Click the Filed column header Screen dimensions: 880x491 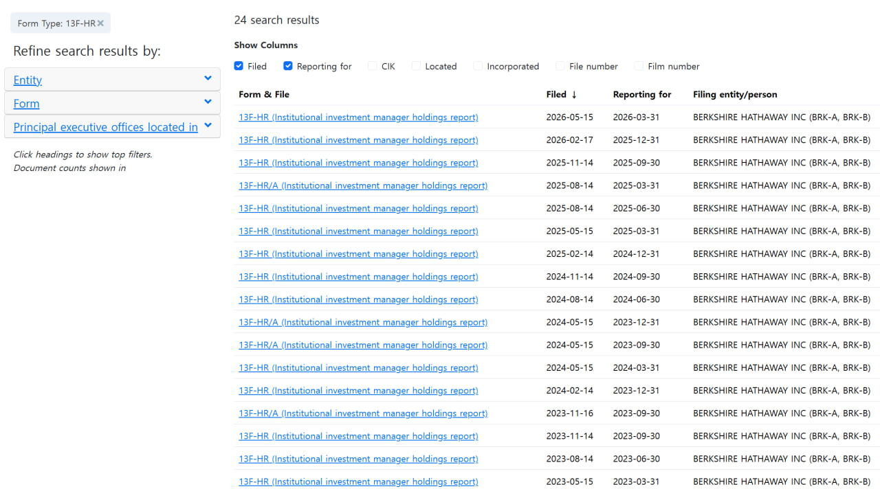pos(556,95)
